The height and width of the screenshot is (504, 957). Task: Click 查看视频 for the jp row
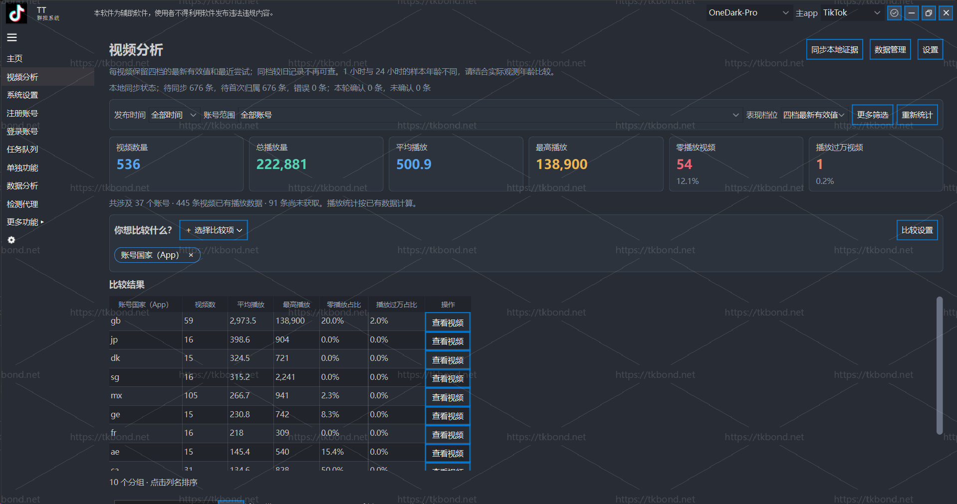click(x=448, y=341)
